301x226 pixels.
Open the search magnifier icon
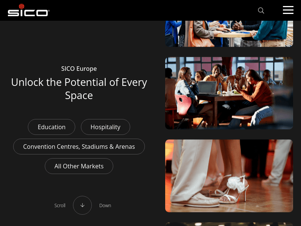261,11
